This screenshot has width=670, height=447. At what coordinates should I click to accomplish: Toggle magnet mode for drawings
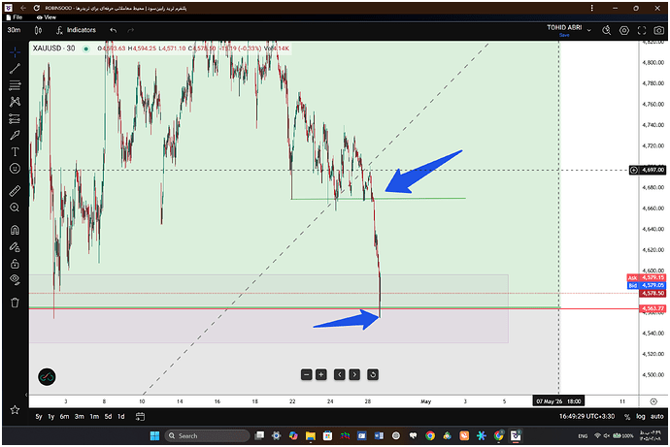pyautogui.click(x=15, y=231)
